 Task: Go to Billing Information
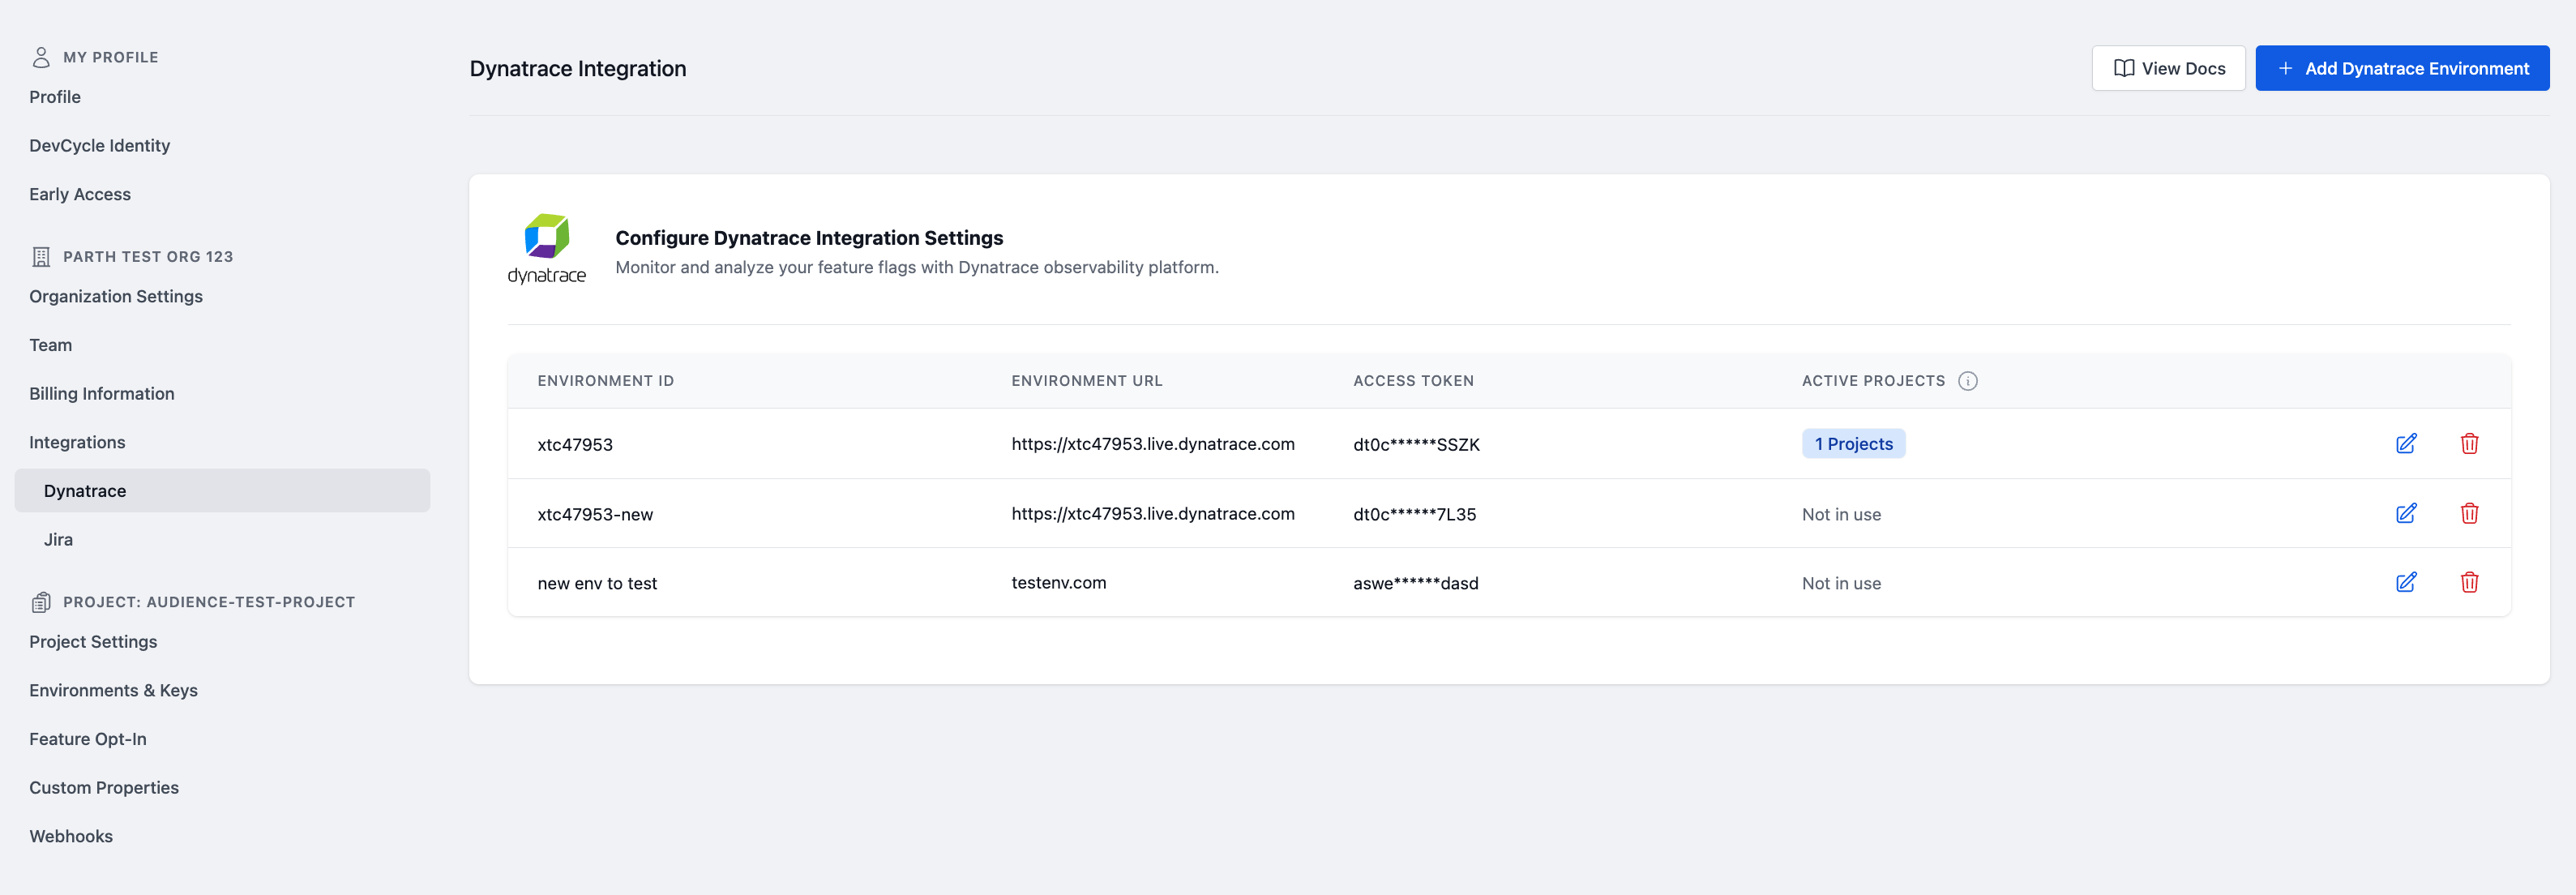pyautogui.click(x=101, y=393)
